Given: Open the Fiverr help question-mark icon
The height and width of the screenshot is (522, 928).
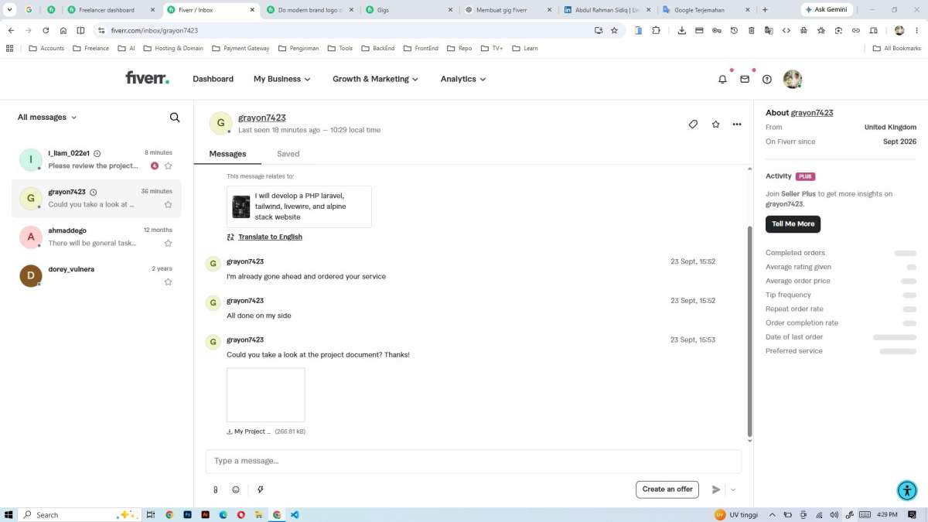Looking at the screenshot, I should (x=767, y=79).
